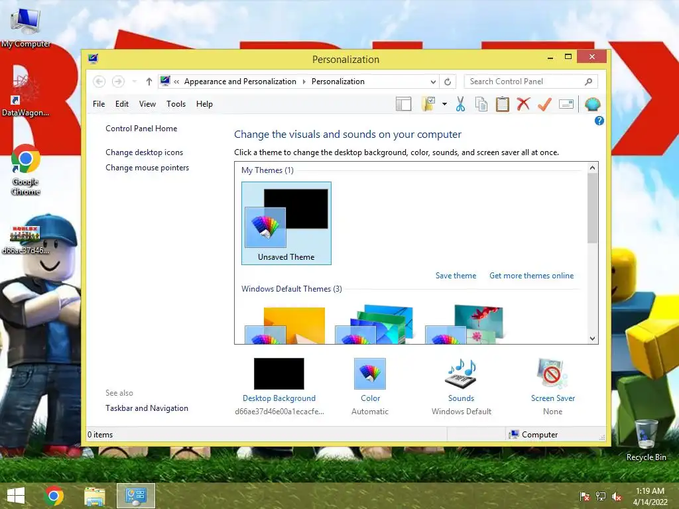Click Appearance and Personalization breadcrumb

[x=240, y=82]
